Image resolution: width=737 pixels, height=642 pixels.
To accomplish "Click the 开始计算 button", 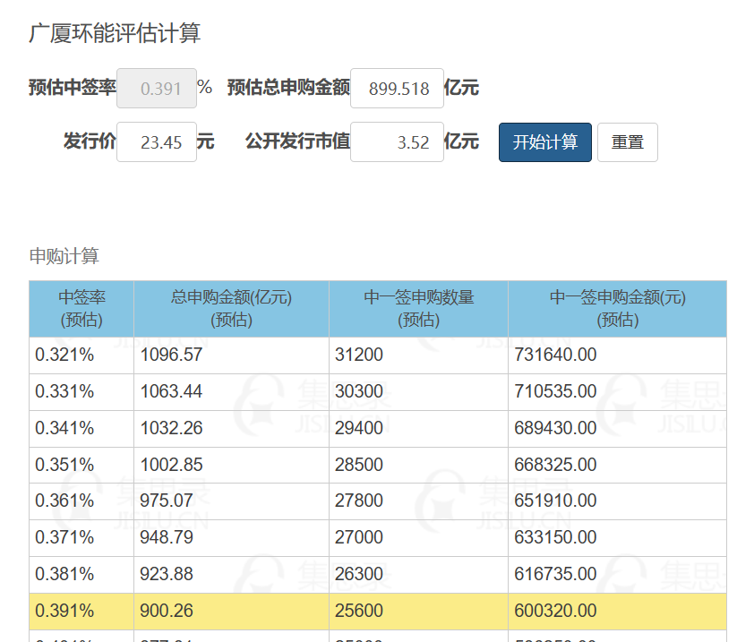I will (544, 142).
